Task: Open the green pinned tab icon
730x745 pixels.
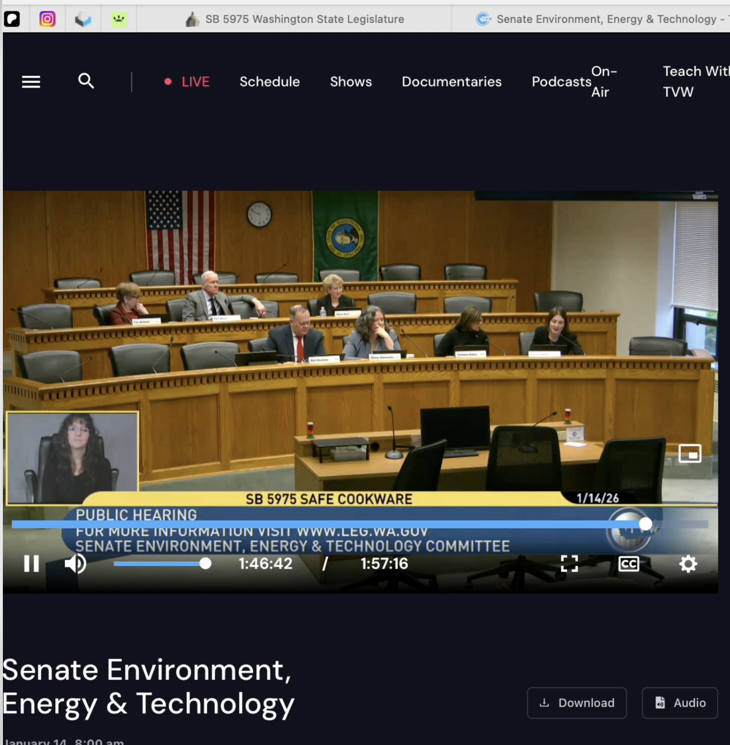Action: pos(119,19)
